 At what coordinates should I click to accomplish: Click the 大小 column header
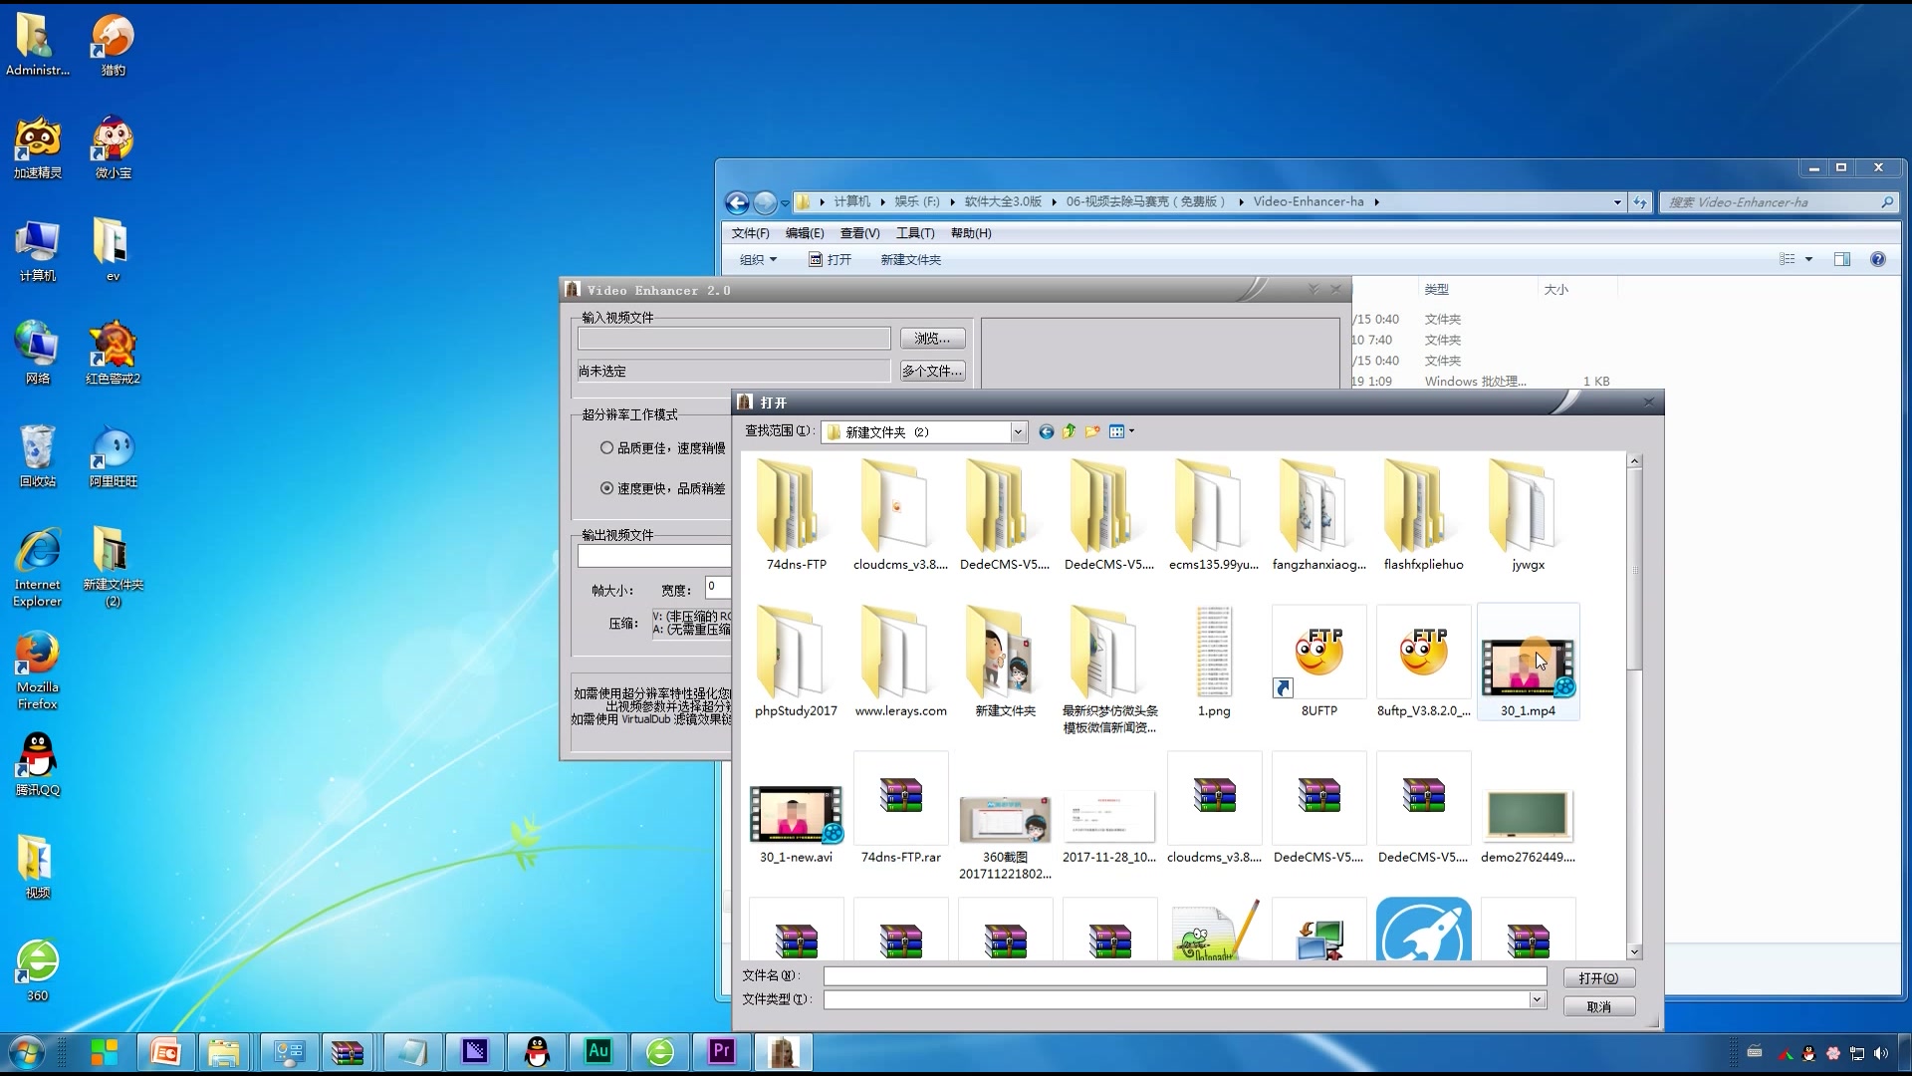(x=1555, y=289)
